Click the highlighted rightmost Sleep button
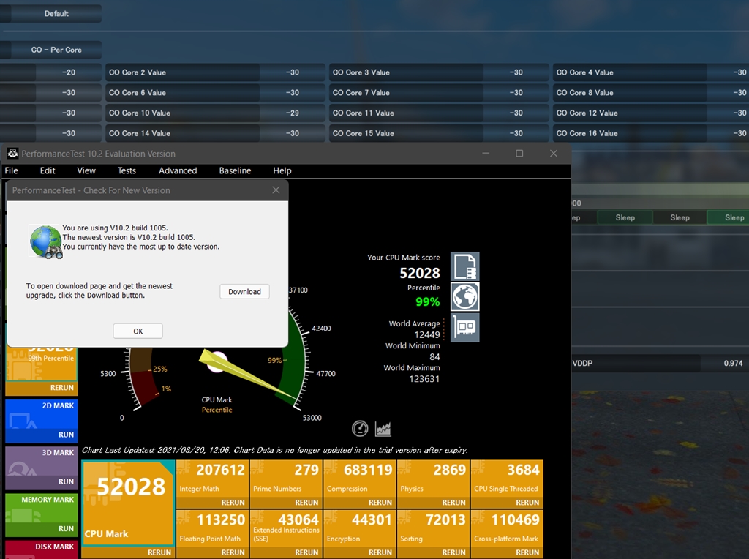The image size is (749, 559). tap(728, 217)
